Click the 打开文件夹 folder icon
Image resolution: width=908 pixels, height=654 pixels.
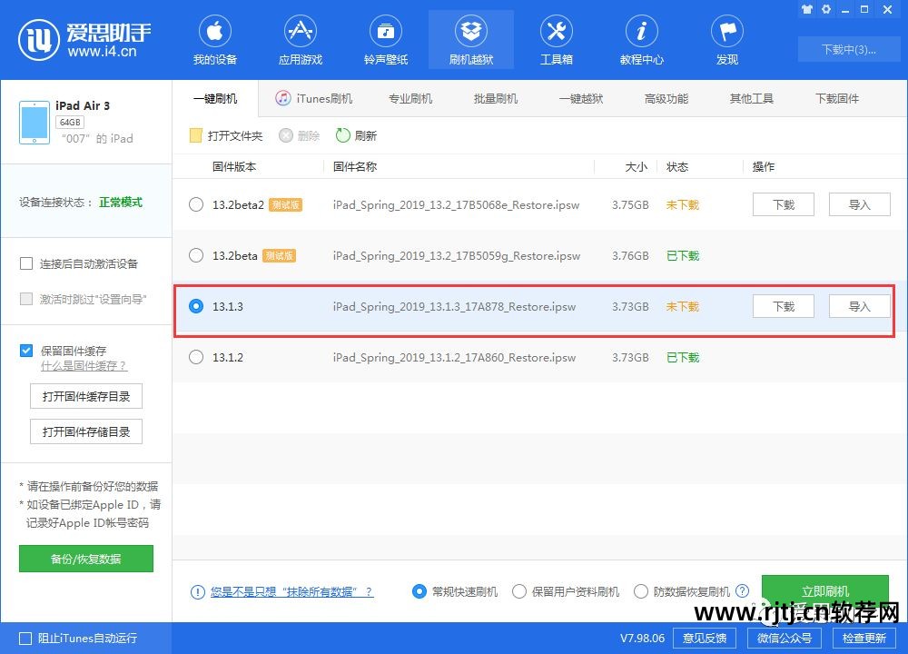point(196,135)
